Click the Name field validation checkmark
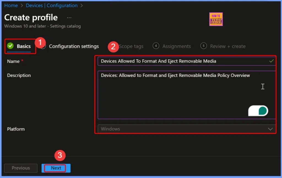This screenshot has height=178, width=282. click(272, 61)
